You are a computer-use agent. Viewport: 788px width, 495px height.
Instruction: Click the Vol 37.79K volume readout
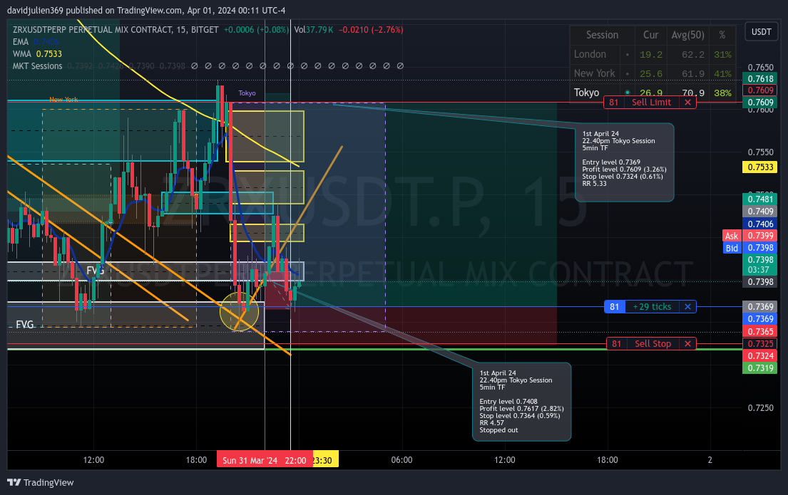click(x=314, y=30)
